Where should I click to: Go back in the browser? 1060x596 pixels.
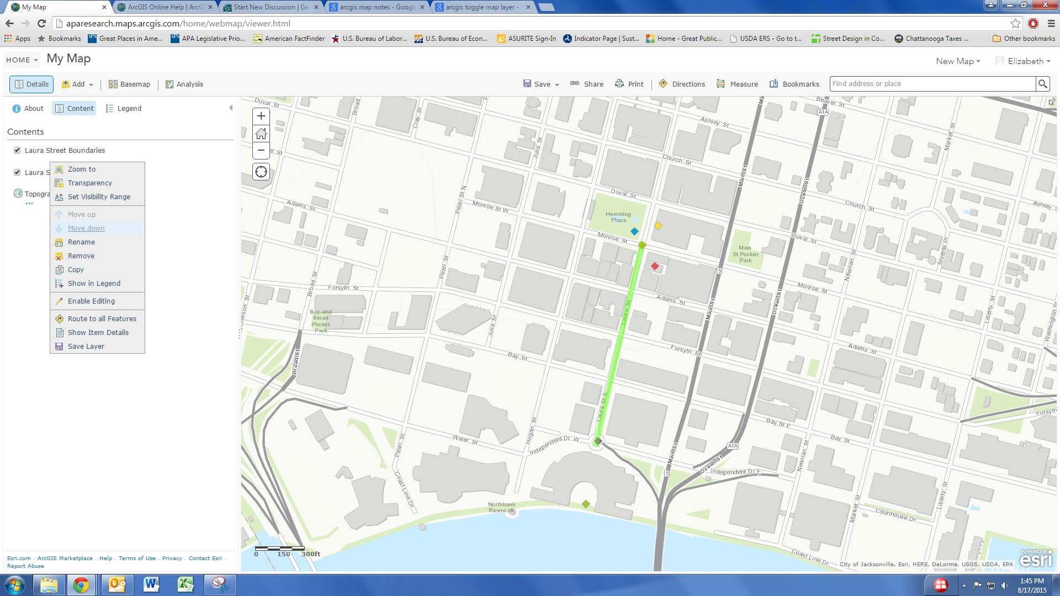pos(9,24)
